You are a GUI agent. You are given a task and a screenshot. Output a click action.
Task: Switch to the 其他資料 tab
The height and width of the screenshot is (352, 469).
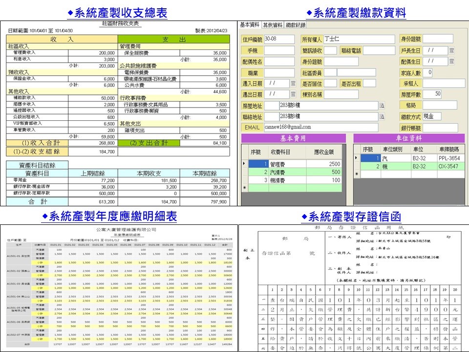pos(273,25)
